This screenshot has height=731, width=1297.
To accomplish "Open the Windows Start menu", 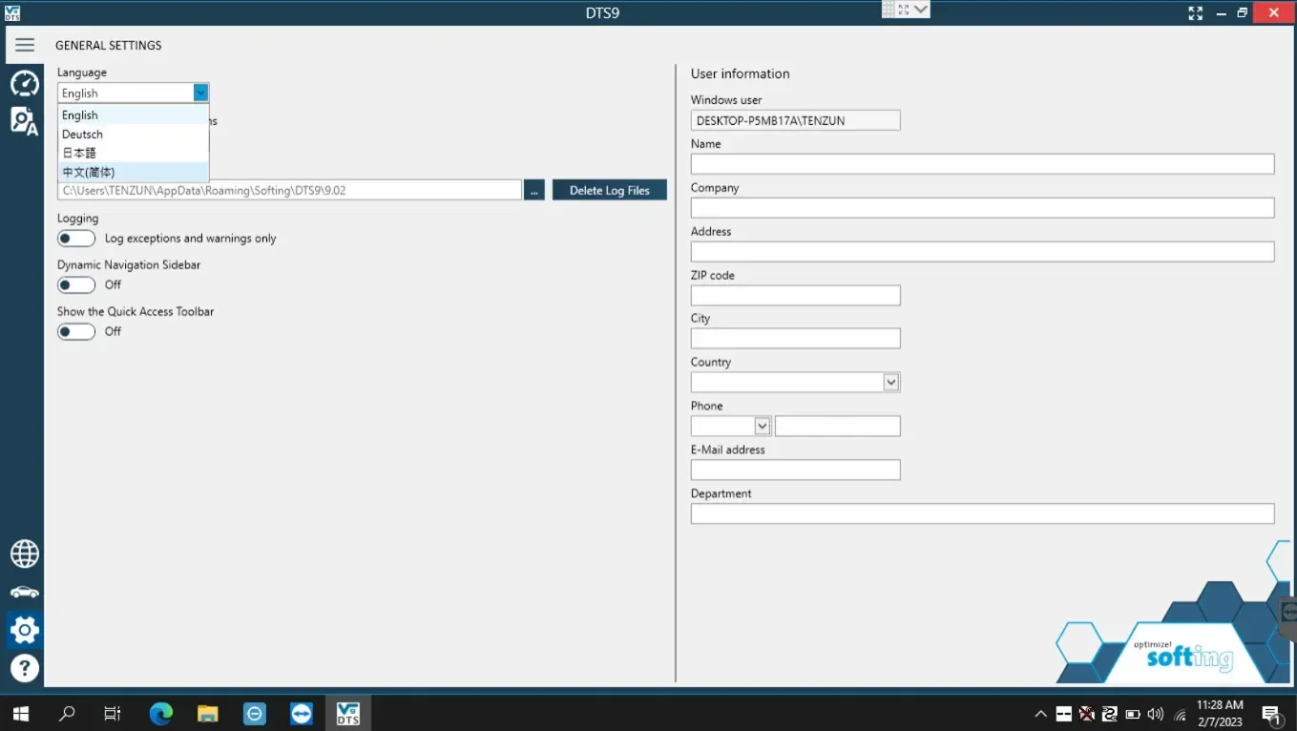I will 20,713.
